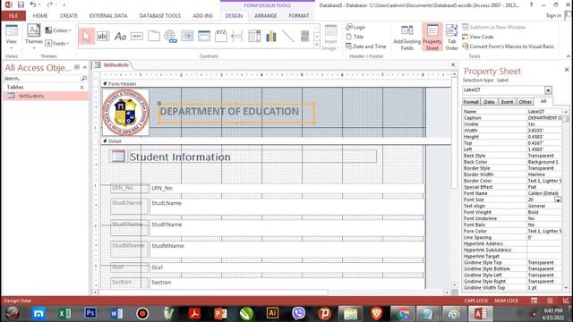Open the selection object dropdown Label27

point(548,90)
